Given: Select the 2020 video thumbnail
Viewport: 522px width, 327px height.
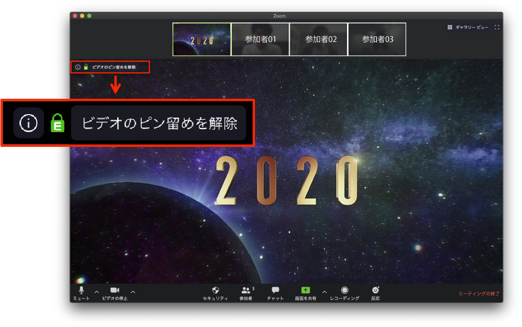Looking at the screenshot, I should (x=202, y=39).
